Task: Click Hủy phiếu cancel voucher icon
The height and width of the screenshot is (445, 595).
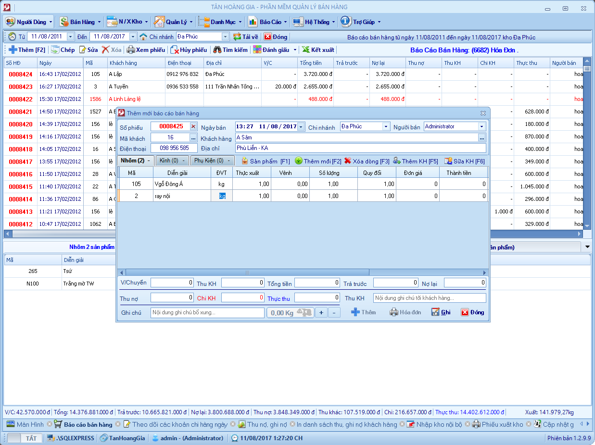Action: (x=175, y=49)
